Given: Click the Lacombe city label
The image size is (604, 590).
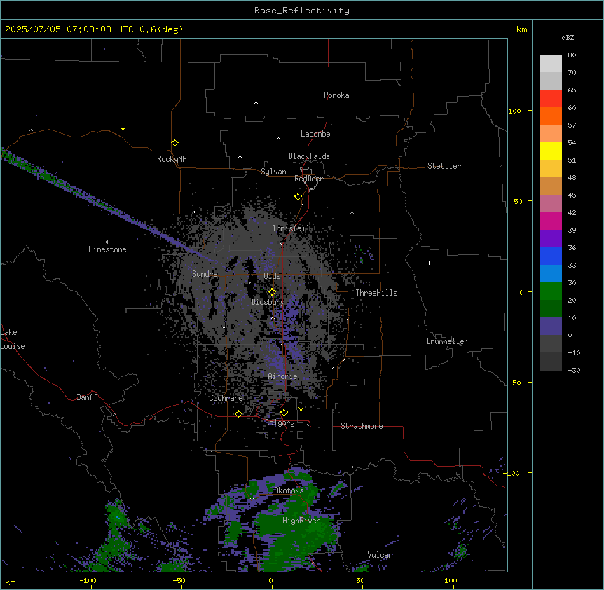Looking at the screenshot, I should point(315,134).
